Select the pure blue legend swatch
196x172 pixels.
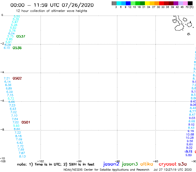128,3
